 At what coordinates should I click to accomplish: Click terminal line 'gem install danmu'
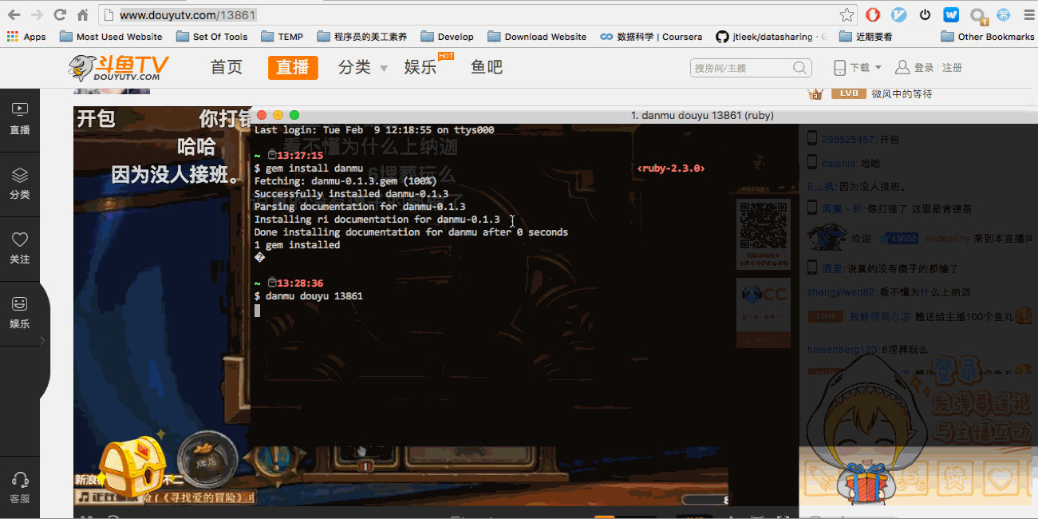[x=309, y=168]
